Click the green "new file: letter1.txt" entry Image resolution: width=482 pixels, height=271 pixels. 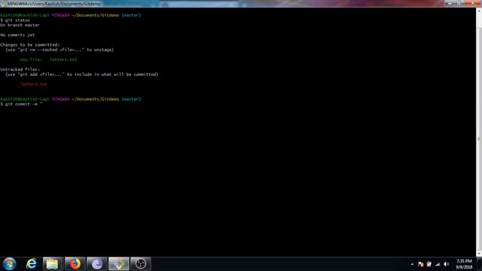point(48,59)
